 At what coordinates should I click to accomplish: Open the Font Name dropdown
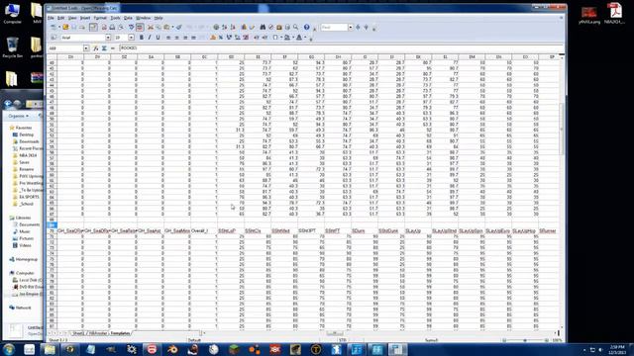[x=108, y=38]
